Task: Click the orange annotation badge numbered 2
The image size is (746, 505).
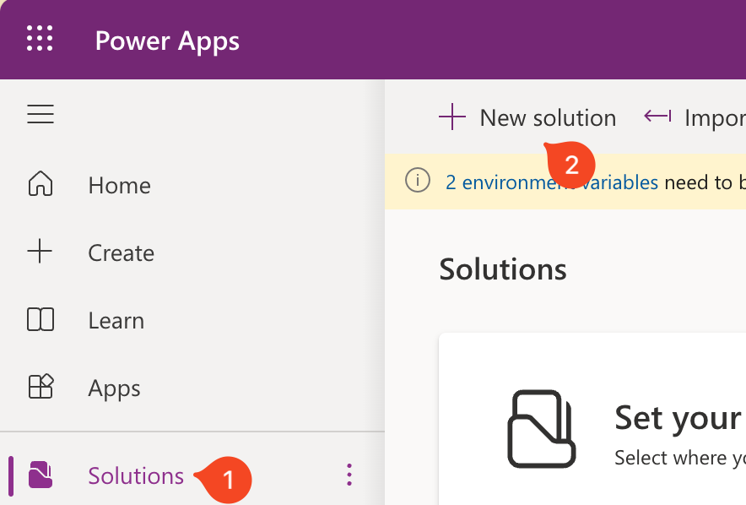Action: point(572,165)
